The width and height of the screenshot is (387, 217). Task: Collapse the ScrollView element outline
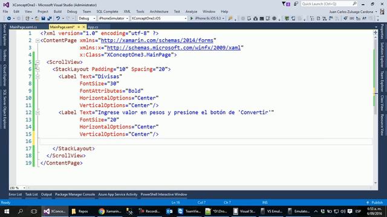(x=37, y=62)
